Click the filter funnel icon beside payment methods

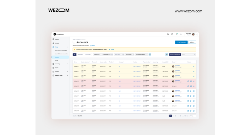point(150,55)
